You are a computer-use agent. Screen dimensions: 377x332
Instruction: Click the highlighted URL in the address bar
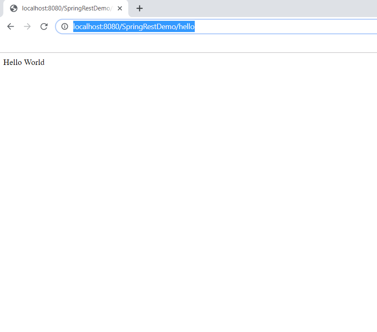(134, 27)
